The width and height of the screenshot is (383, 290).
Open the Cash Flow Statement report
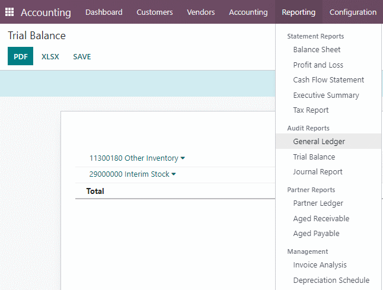(328, 80)
